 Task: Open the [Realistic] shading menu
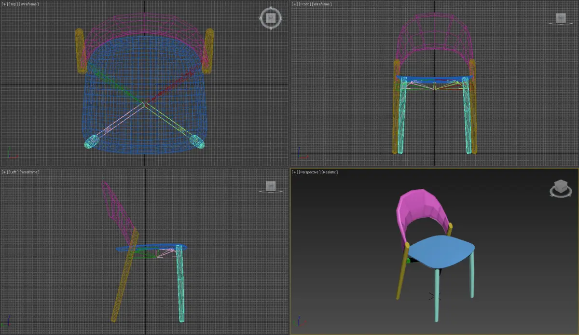330,172
